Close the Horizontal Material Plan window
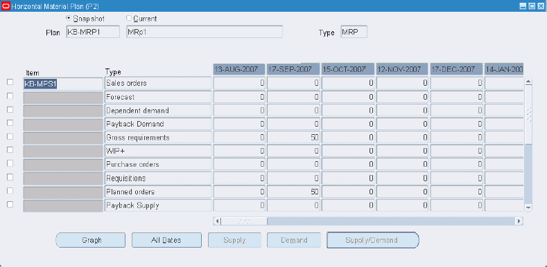This screenshot has height=267, width=547. click(541, 6)
